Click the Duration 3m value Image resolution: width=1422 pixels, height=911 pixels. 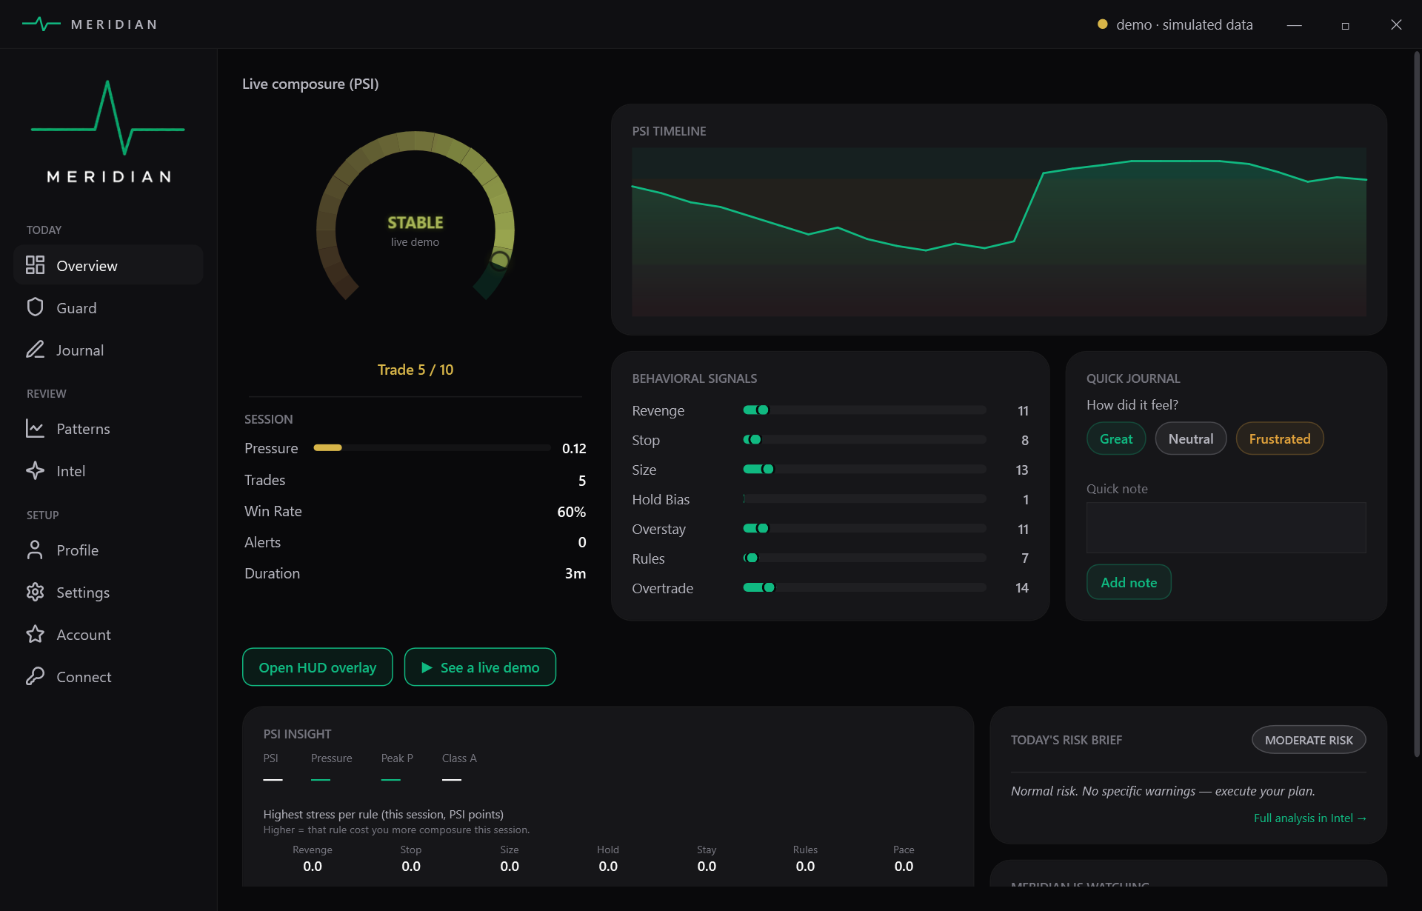click(575, 573)
